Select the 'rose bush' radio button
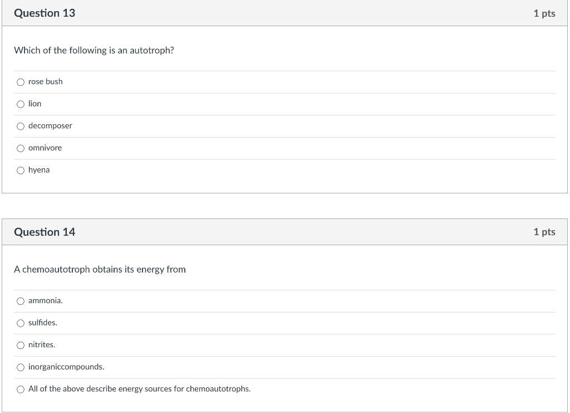The height and width of the screenshot is (413, 570). click(21, 82)
